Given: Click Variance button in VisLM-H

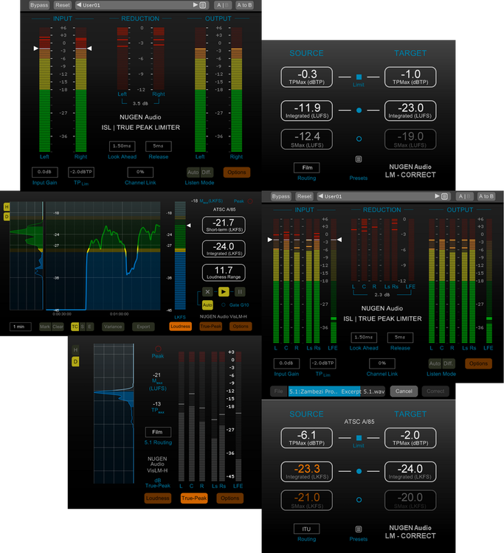Looking at the screenshot, I should click(x=113, y=327).
